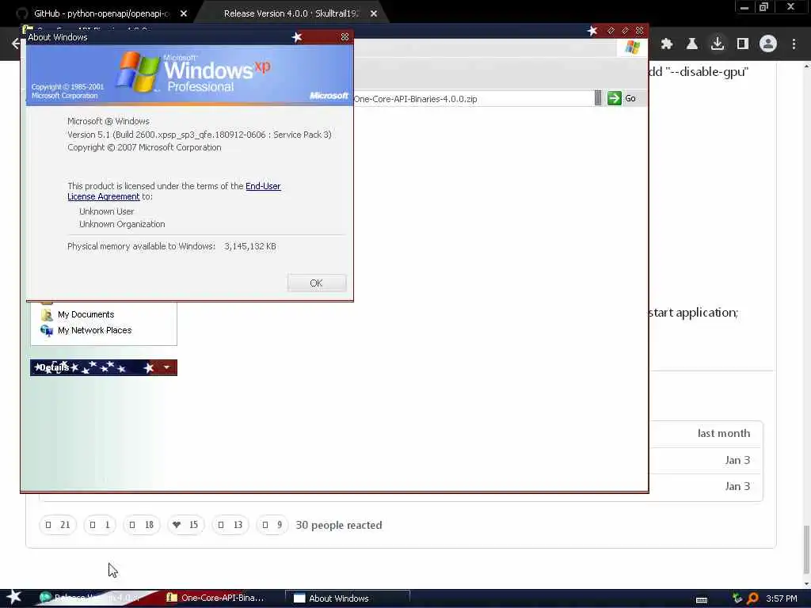Open My Documents in the sidebar

pos(86,314)
